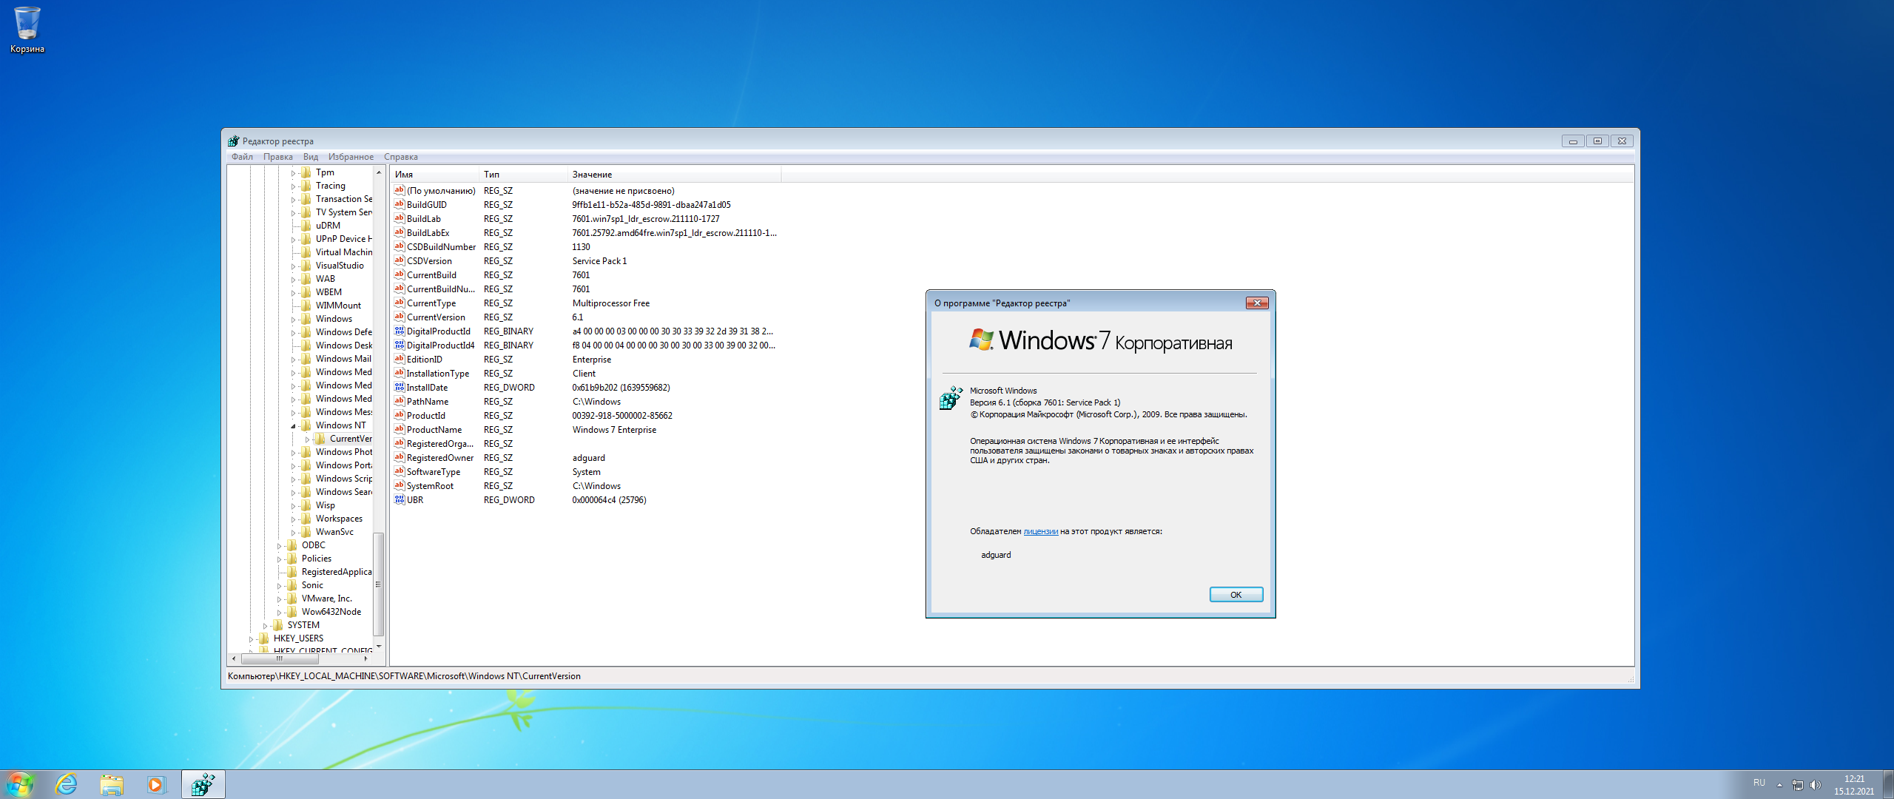Expand the SYSTEM key arrow
The image size is (1894, 799).
tap(265, 626)
